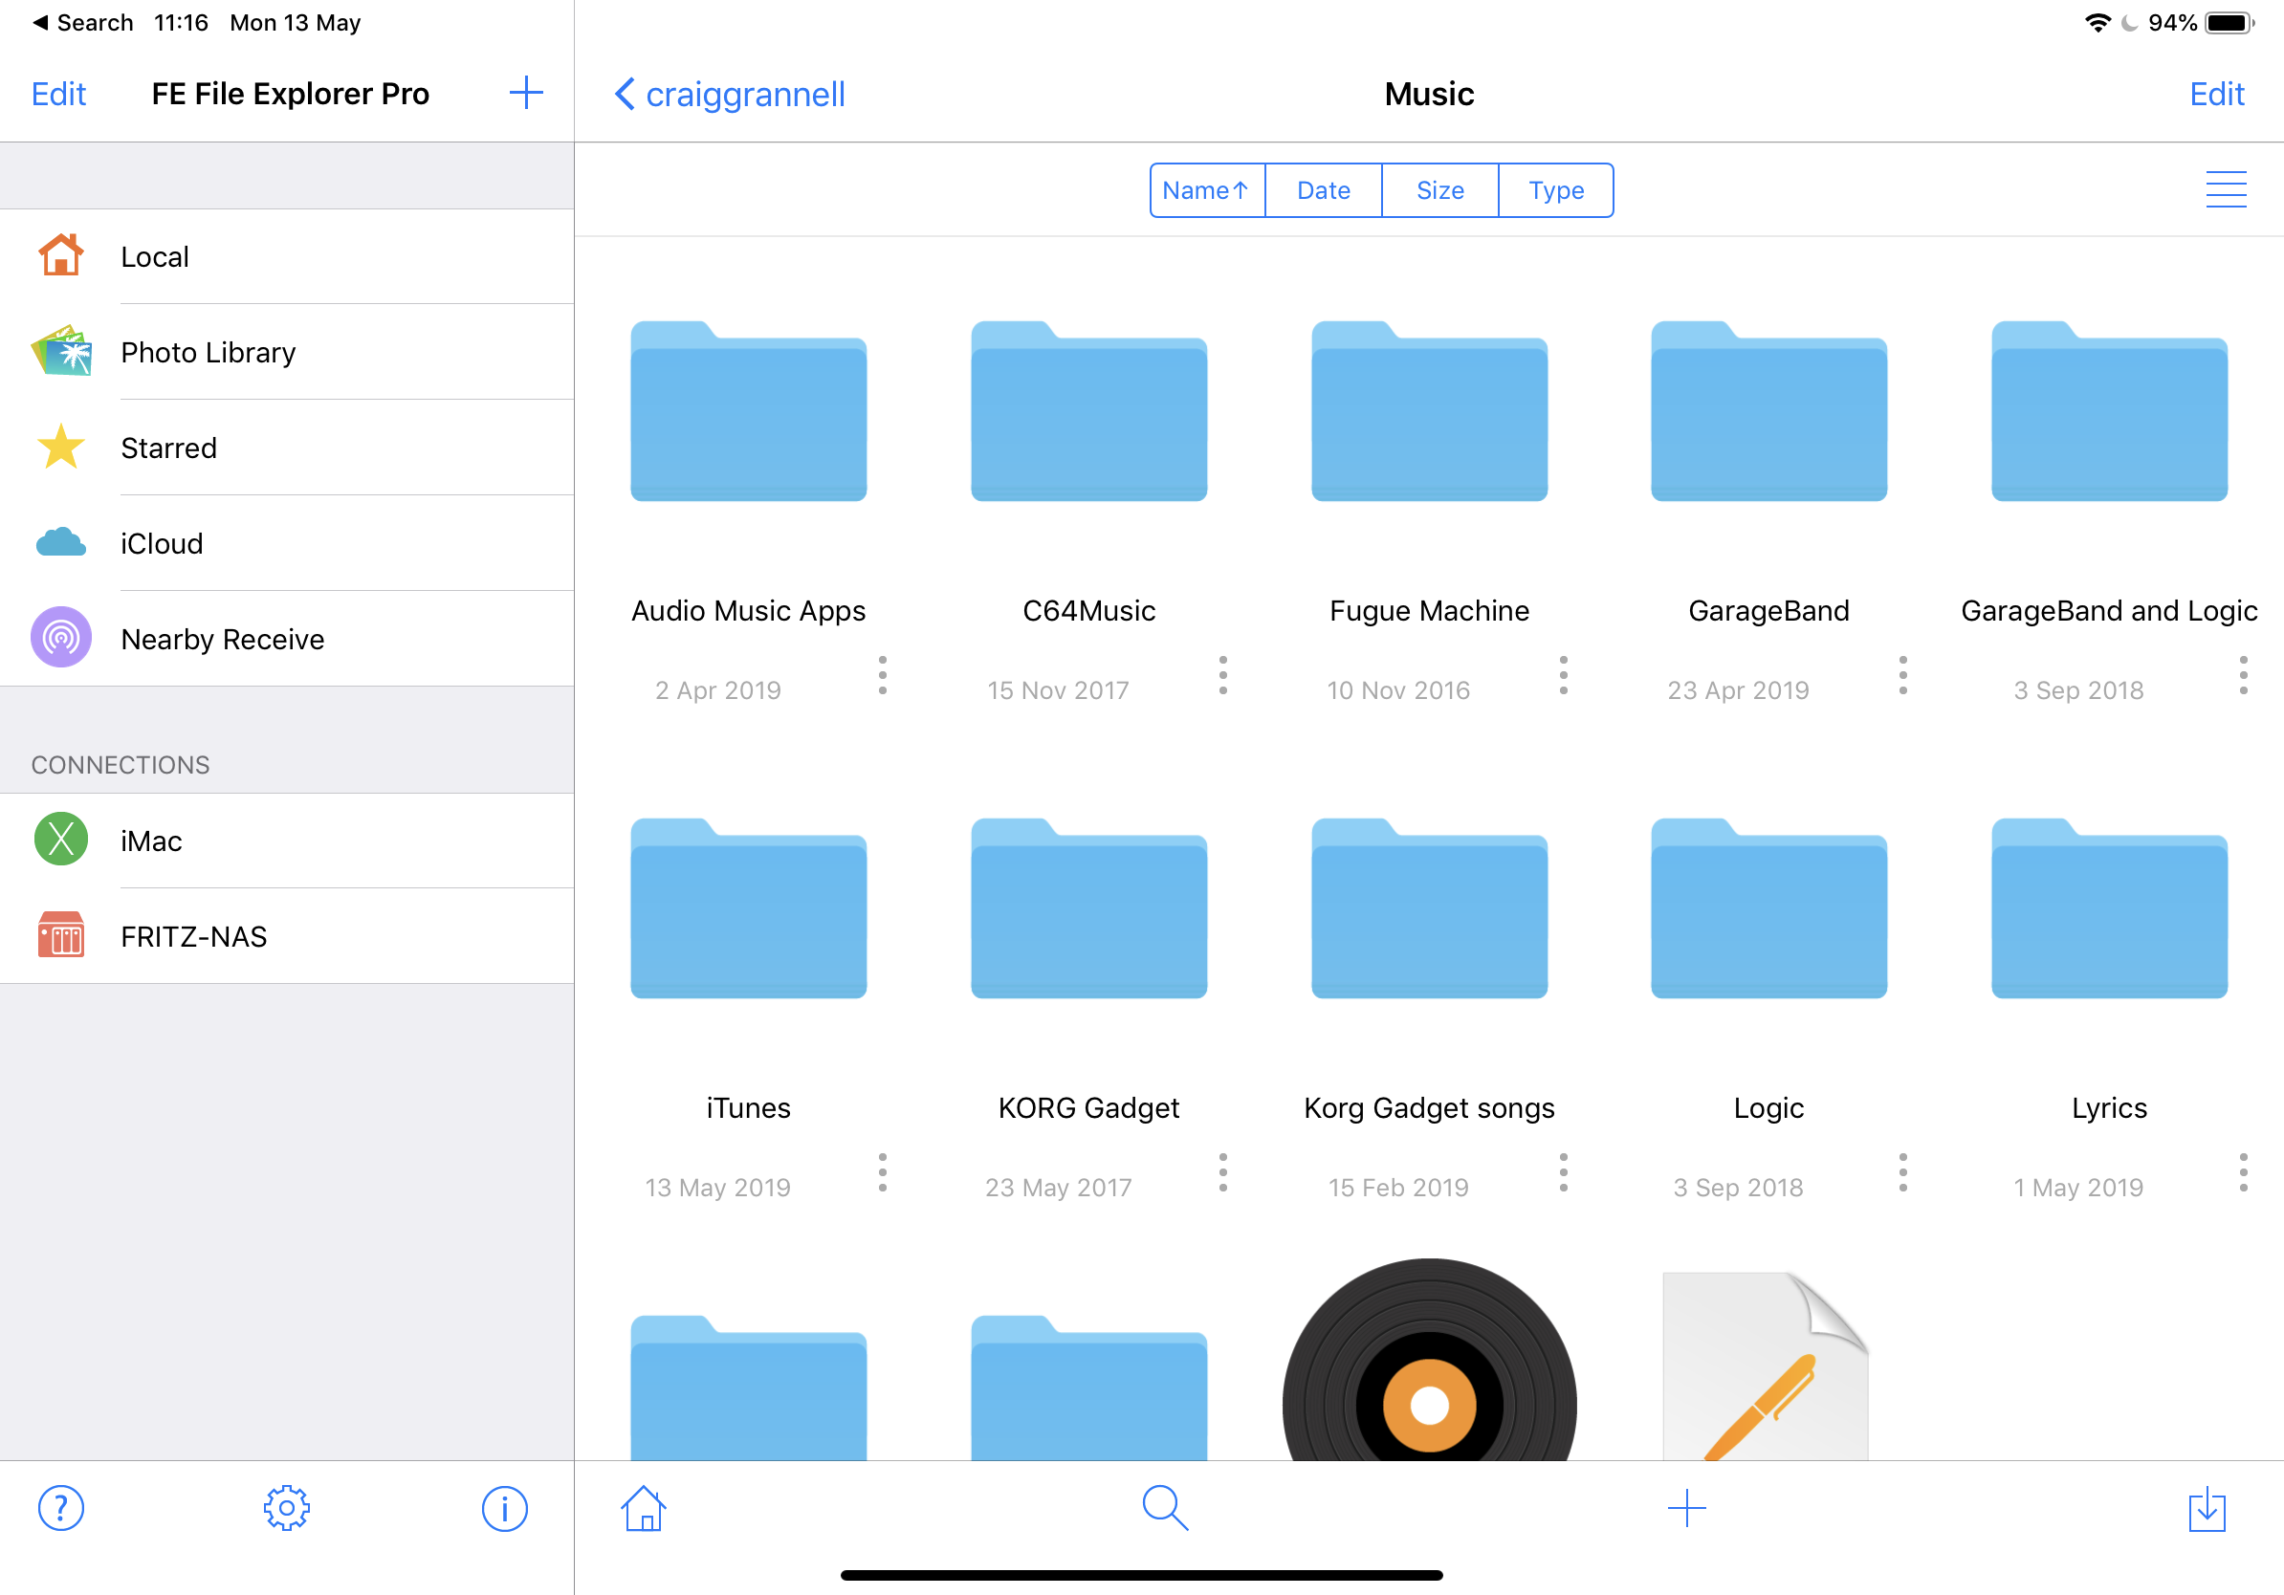Create new item with bottom toolbar plus

tap(1687, 1510)
